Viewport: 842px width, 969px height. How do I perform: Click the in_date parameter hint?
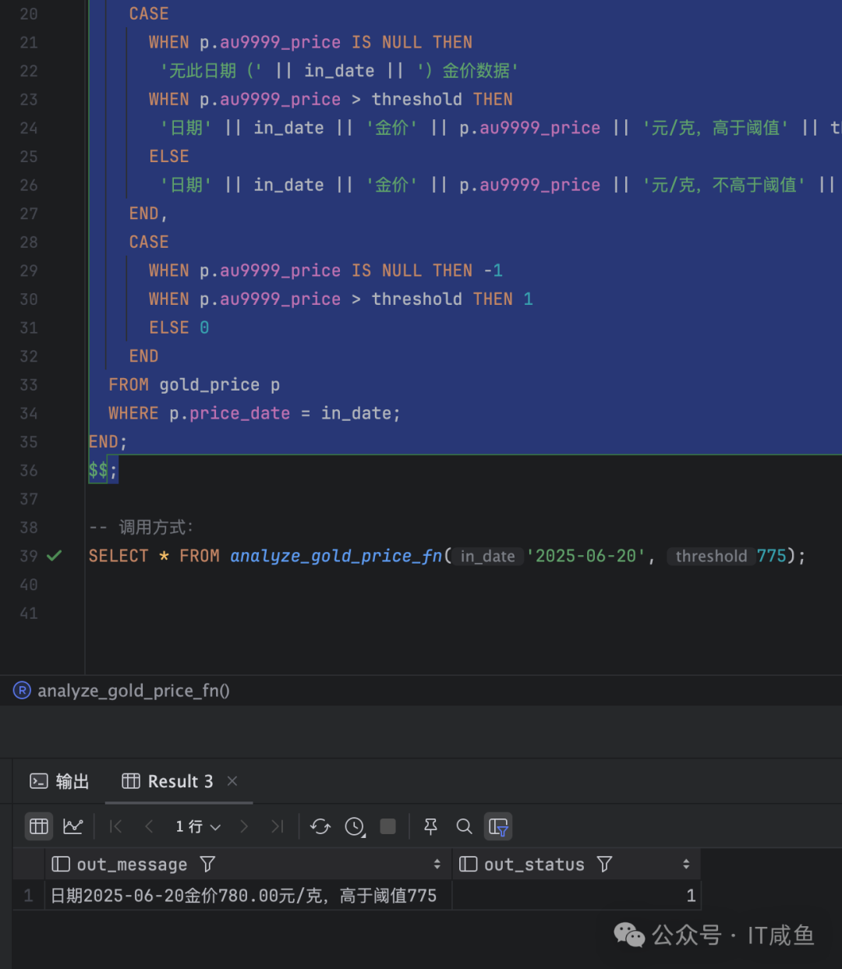tap(487, 556)
